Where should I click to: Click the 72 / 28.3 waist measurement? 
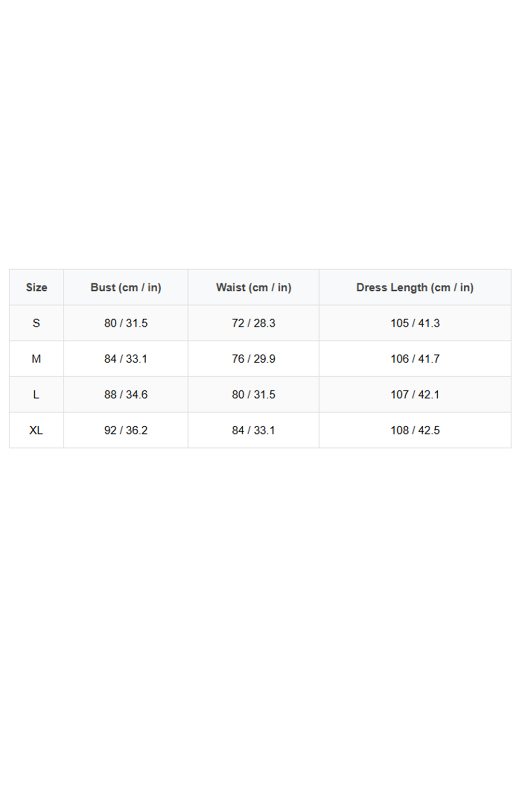point(254,323)
